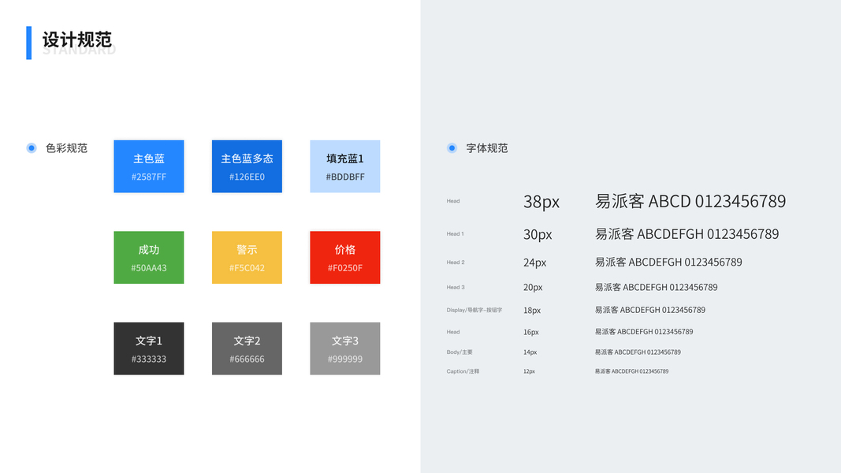841x473 pixels.
Task: Click the 文字1 #333333 swatch
Action: point(148,348)
